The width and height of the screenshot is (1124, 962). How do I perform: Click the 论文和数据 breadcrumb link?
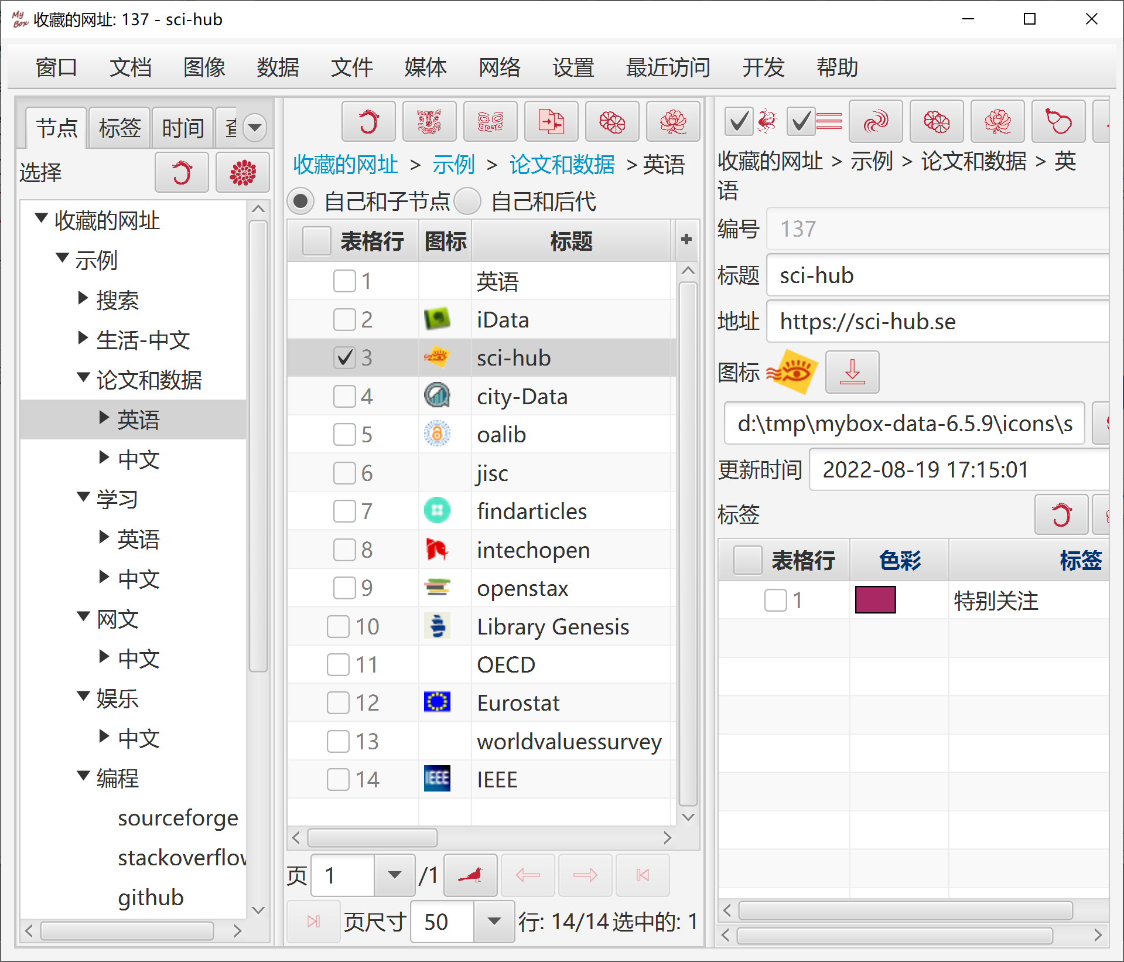click(562, 165)
